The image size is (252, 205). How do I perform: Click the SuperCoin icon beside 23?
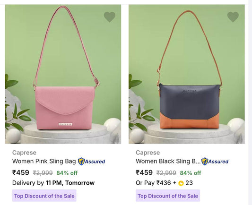point(181,183)
